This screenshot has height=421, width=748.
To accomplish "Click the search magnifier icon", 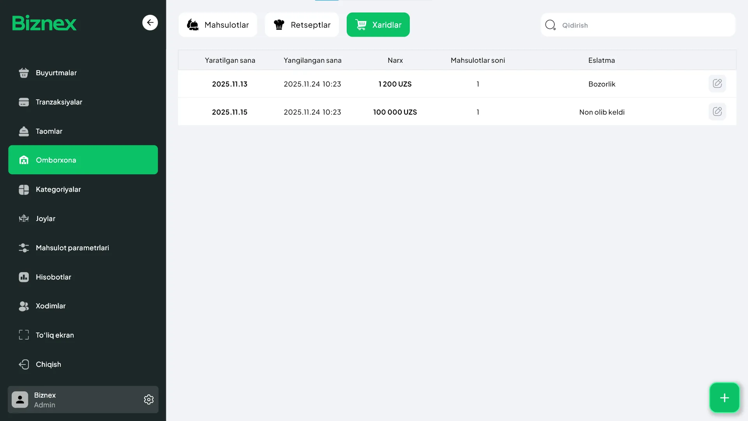I will [x=550, y=25].
